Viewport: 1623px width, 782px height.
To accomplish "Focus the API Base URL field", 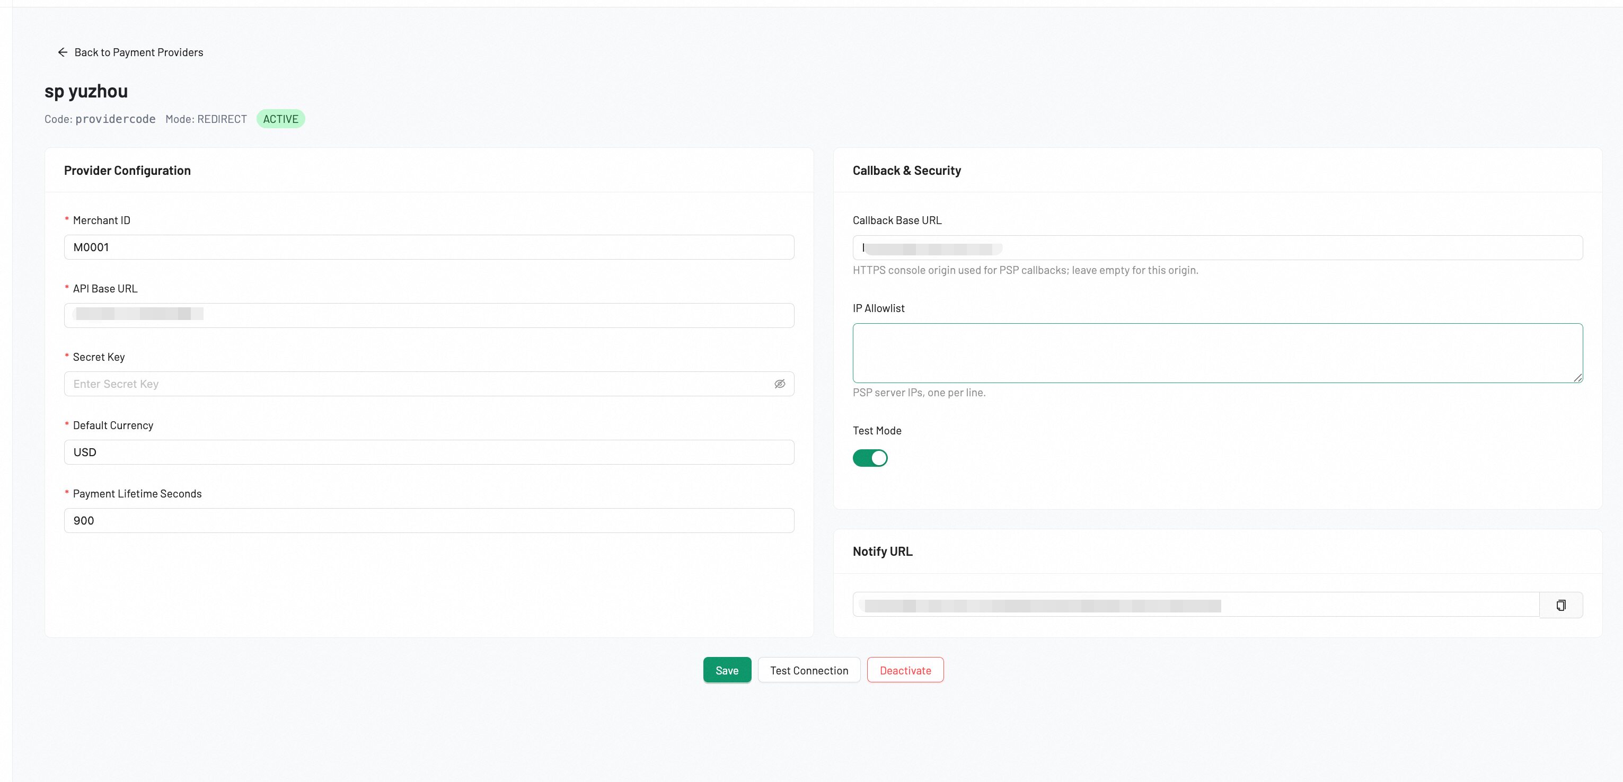I will click(x=429, y=315).
